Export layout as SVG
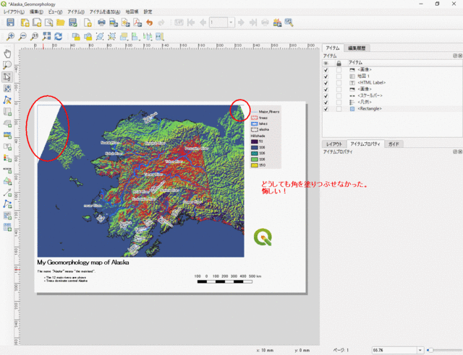Screen dimensions: 463x355 (126, 22)
